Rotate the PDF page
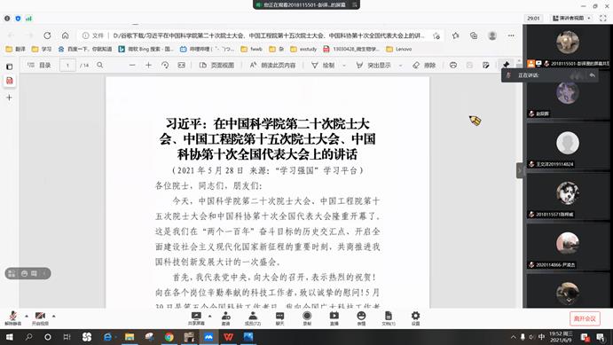Viewport: 613px width, 345px height. click(165, 66)
